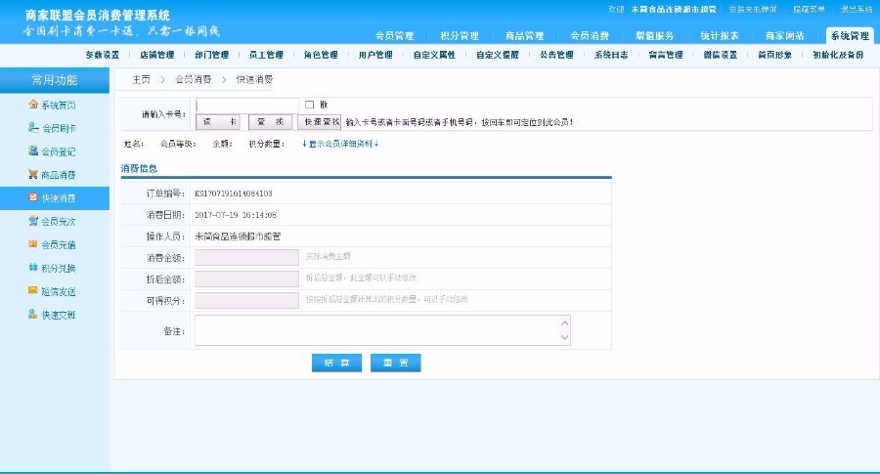Image resolution: width=880 pixels, height=474 pixels.
Task: Open 员工管理 in the submenu bar
Action: coord(266,55)
